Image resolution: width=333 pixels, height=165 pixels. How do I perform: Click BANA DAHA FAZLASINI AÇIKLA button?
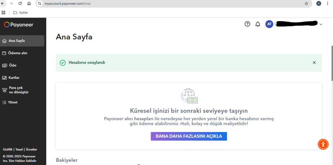(x=189, y=136)
